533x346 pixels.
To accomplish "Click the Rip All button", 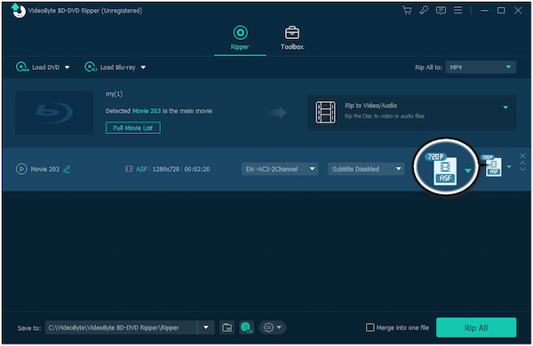I will click(x=476, y=327).
